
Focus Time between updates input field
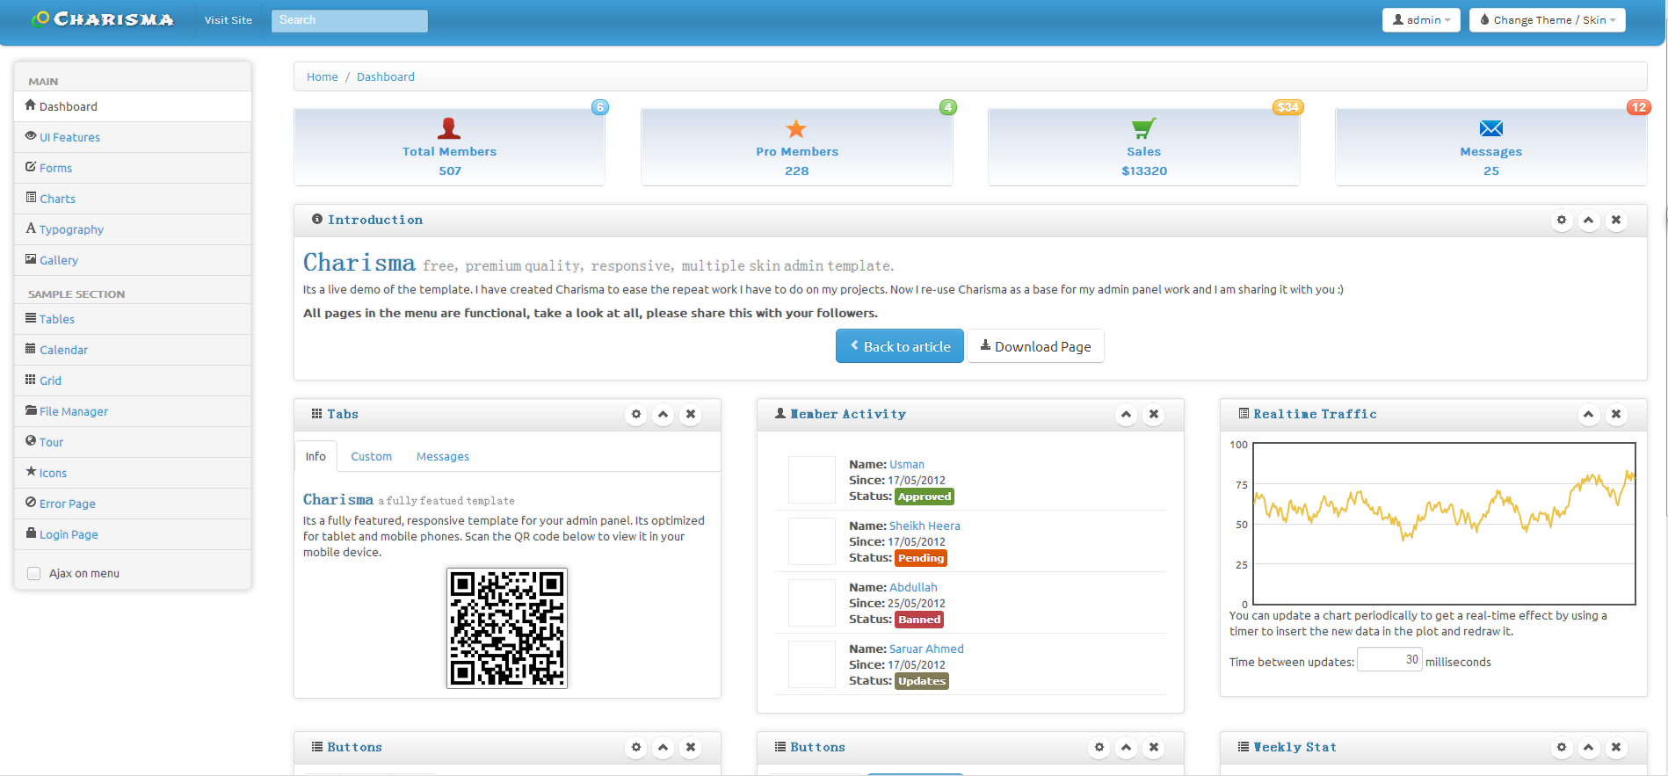pyautogui.click(x=1389, y=660)
